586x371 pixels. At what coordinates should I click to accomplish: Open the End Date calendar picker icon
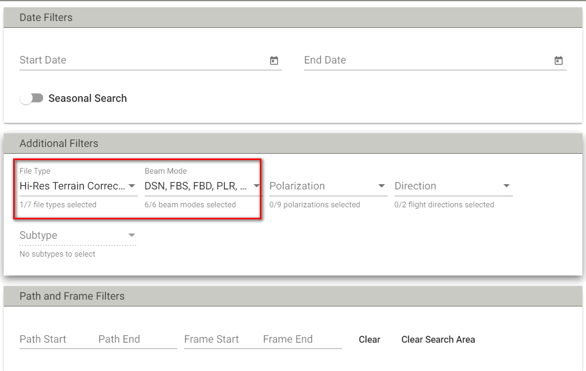point(559,61)
